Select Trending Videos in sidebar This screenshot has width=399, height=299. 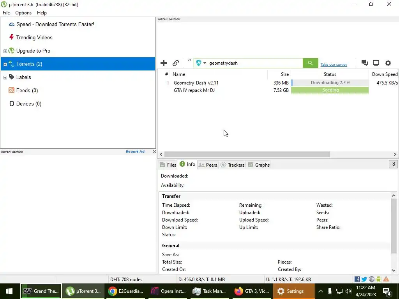pos(34,38)
